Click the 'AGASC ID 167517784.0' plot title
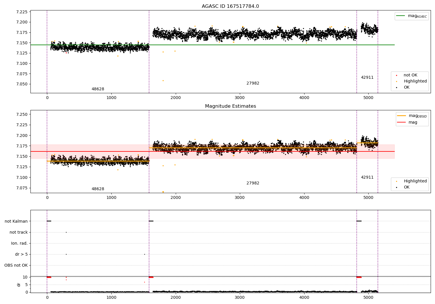This screenshot has width=435, height=304. point(230,6)
